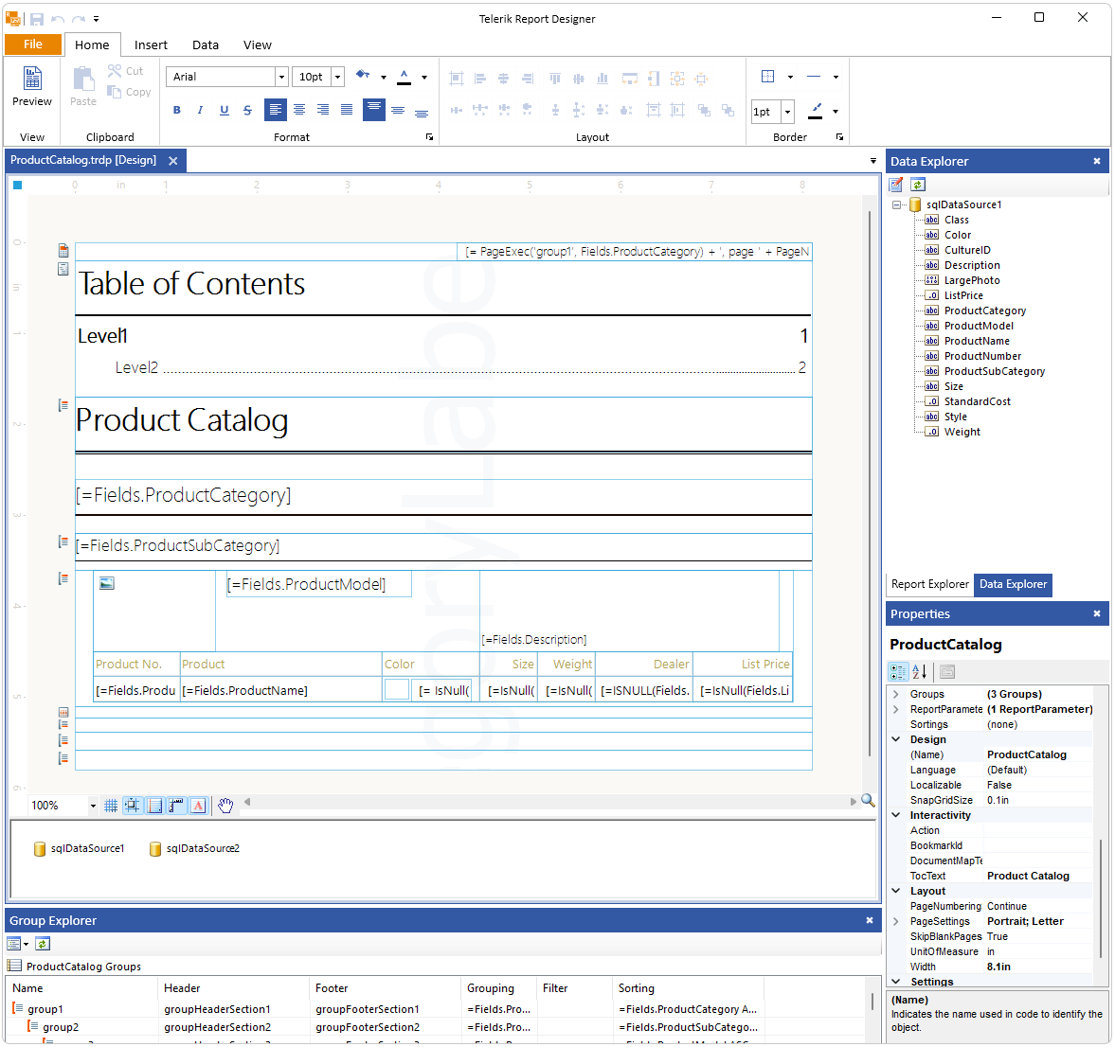Close the Group Explorer panel
The width and height of the screenshot is (1115, 1047).
[x=869, y=920]
